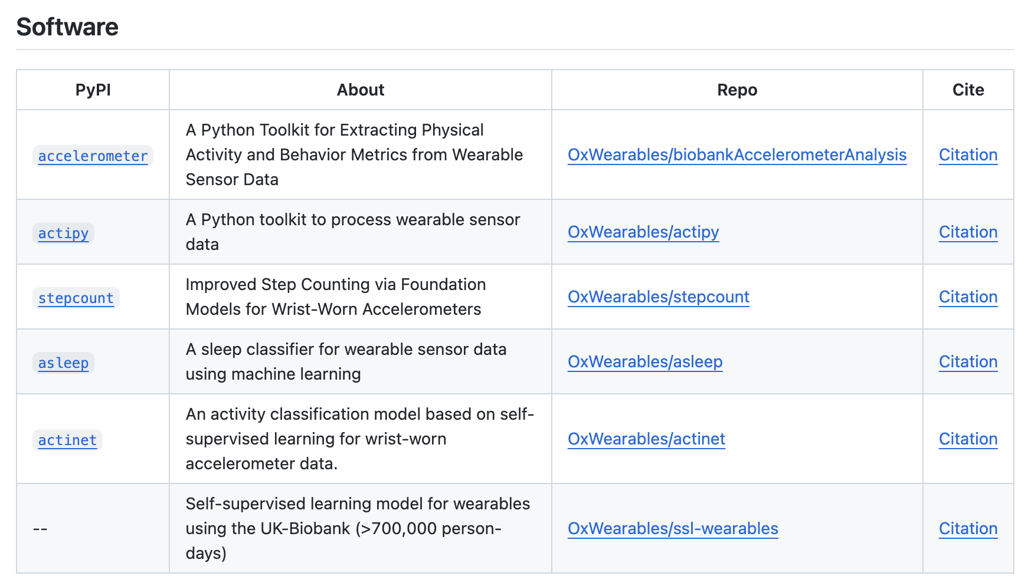Open the stepcount PyPI package link

[x=76, y=298]
